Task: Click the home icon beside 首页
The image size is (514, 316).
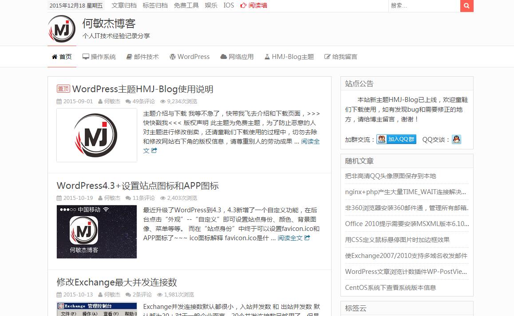Action: [x=55, y=57]
